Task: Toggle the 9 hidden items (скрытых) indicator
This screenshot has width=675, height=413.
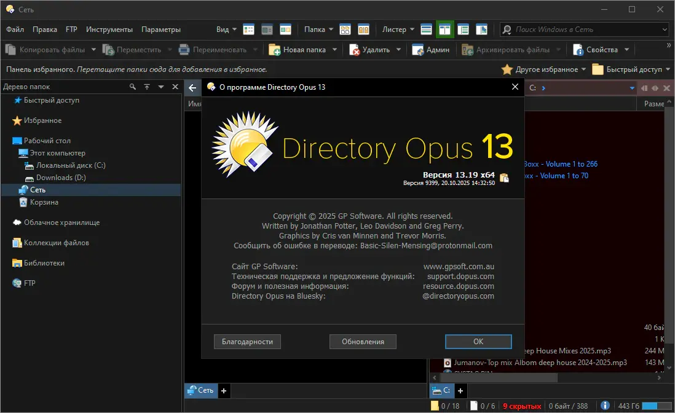Action: (x=522, y=406)
